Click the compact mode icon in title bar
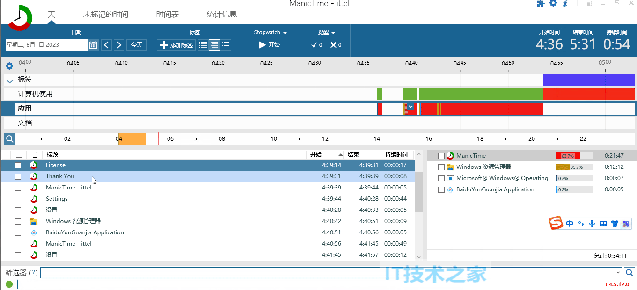The height and width of the screenshot is (290, 637). click(x=589, y=4)
